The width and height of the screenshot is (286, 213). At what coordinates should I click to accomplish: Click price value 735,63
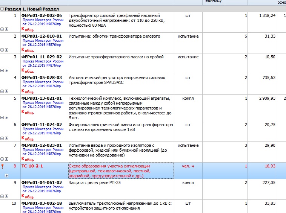[269, 78]
